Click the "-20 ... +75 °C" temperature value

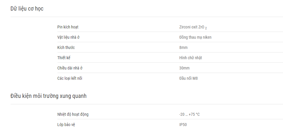click(189, 114)
